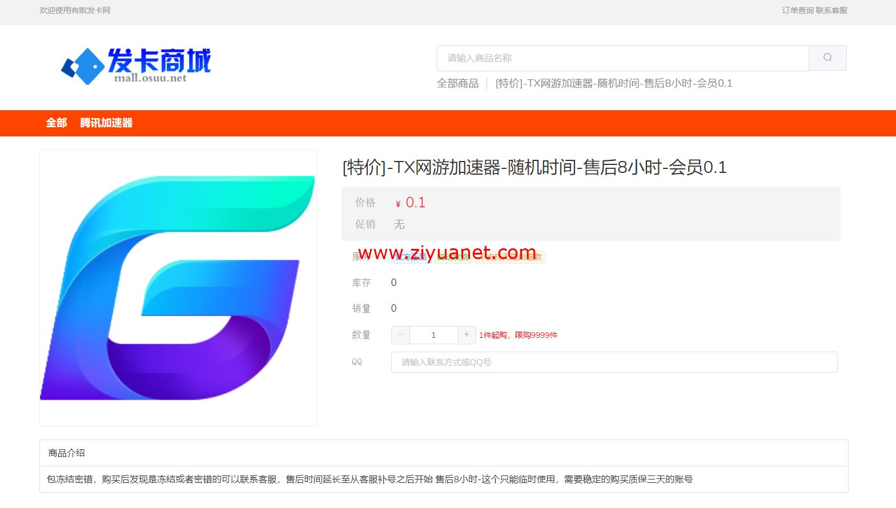Image resolution: width=896 pixels, height=508 pixels.
Task: Click the quantity number field
Action: pyautogui.click(x=433, y=335)
